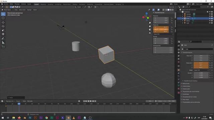The width and height of the screenshot is (214, 120).
Task: Jump to the animation end frame
Action: click(95, 101)
